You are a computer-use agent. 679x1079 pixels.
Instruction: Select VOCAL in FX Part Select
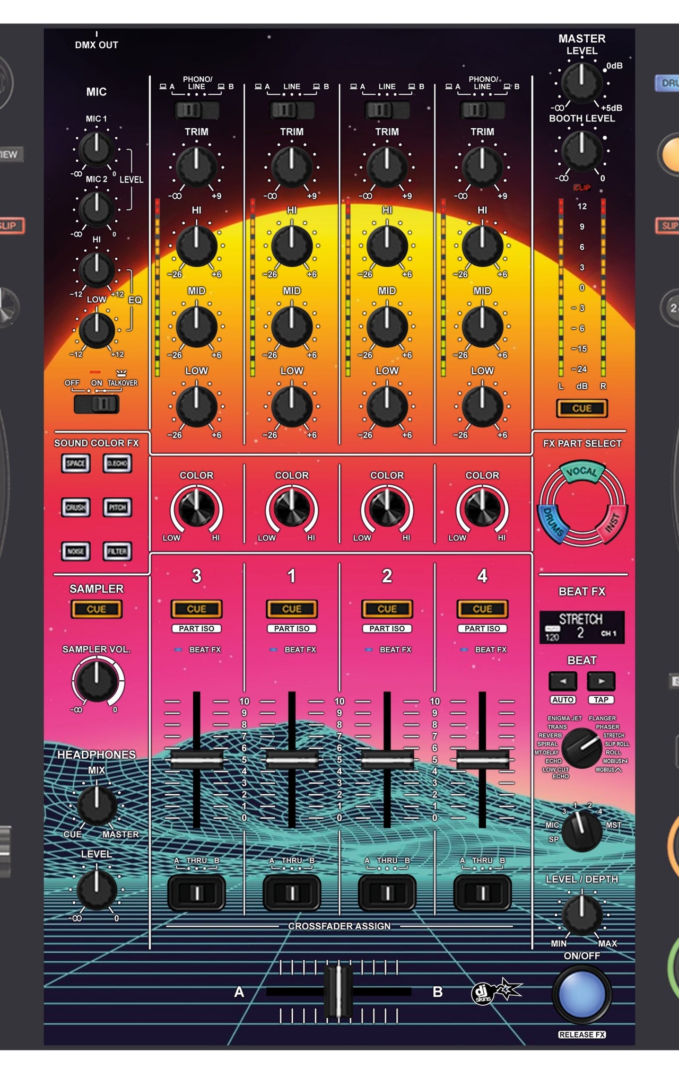(582, 471)
